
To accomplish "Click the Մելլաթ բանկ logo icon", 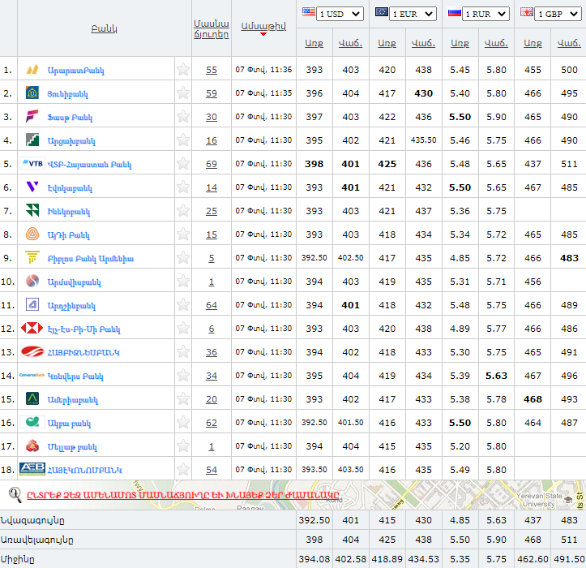I will point(32,445).
